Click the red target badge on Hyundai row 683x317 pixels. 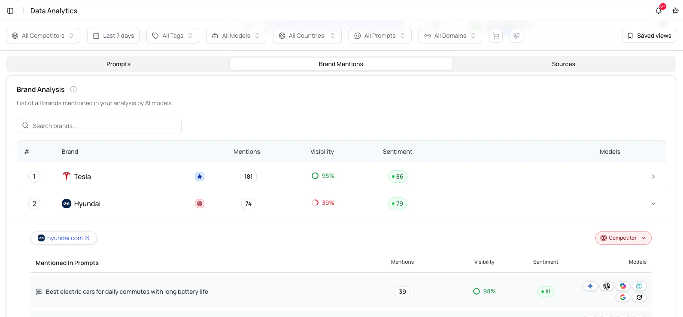click(x=200, y=204)
